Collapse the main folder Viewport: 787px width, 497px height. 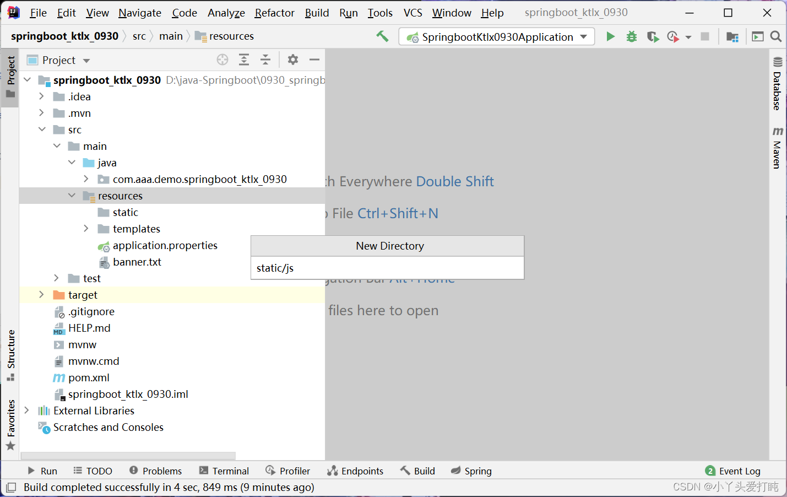[x=57, y=146]
